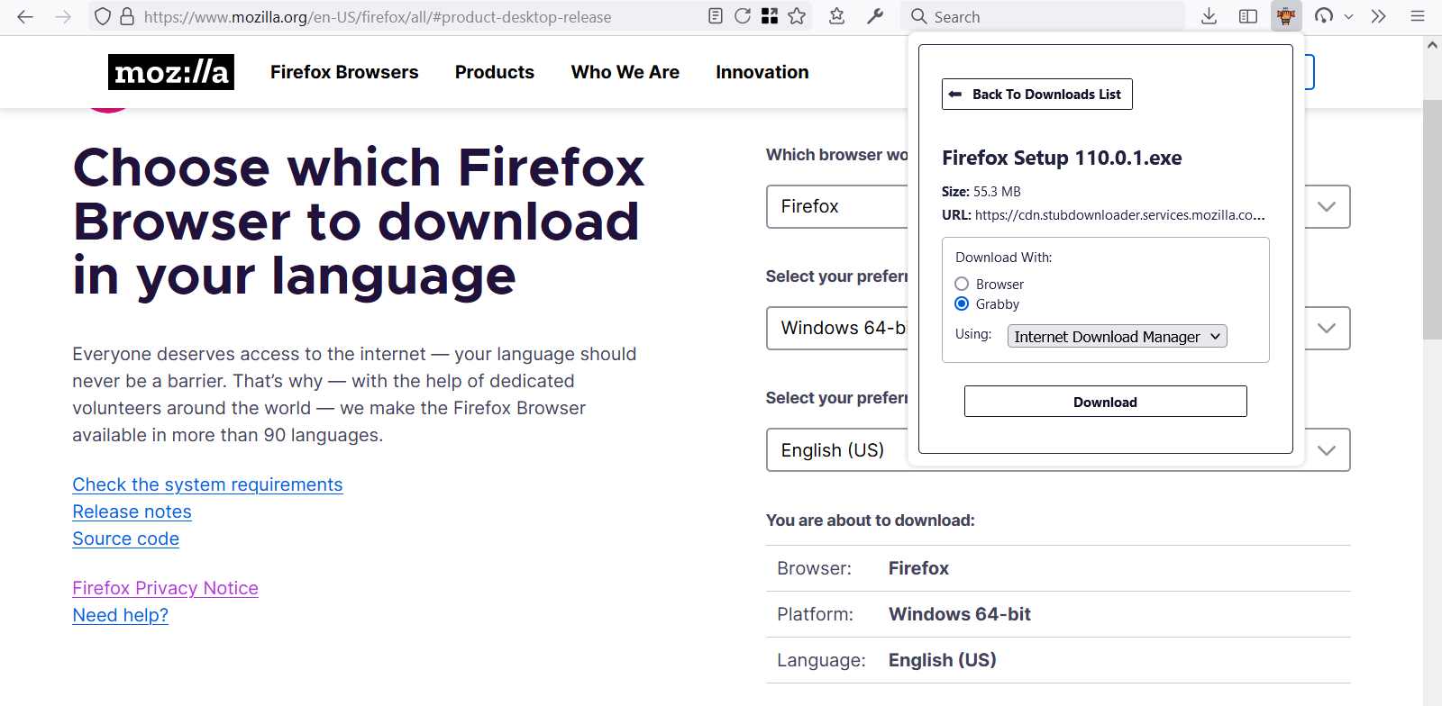Screen dimensions: 1442x706
Task: Open the Firefox application hamburger menu
Action: pyautogui.click(x=1418, y=16)
